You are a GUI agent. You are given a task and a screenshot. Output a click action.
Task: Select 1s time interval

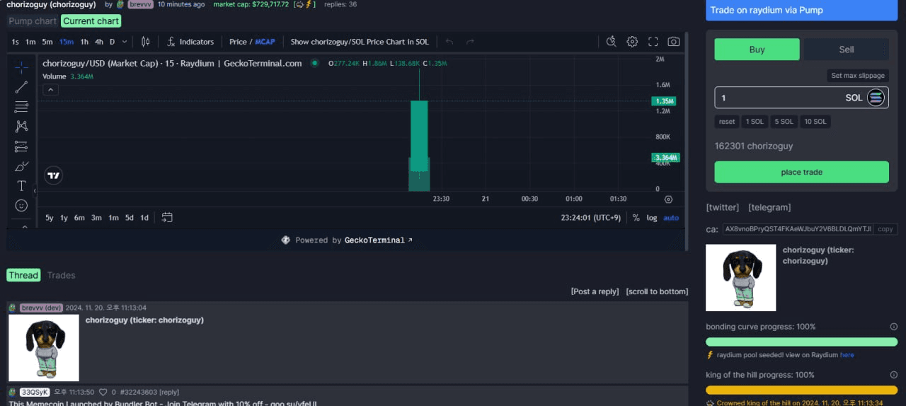[15, 42]
